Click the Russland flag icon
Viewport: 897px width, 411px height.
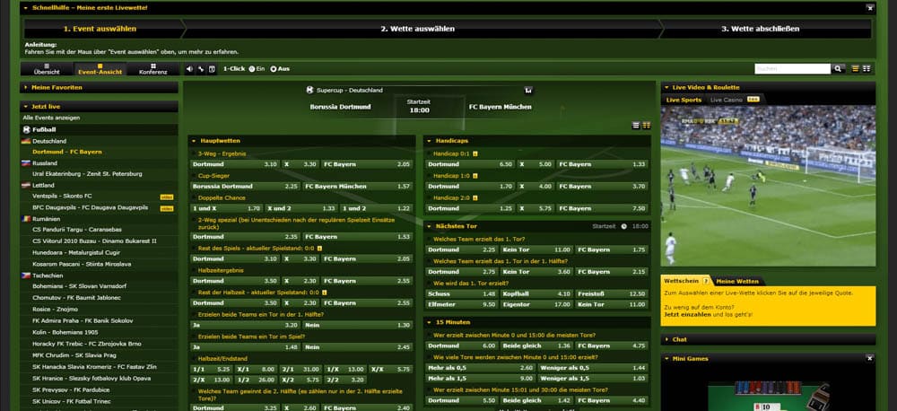[x=26, y=163]
